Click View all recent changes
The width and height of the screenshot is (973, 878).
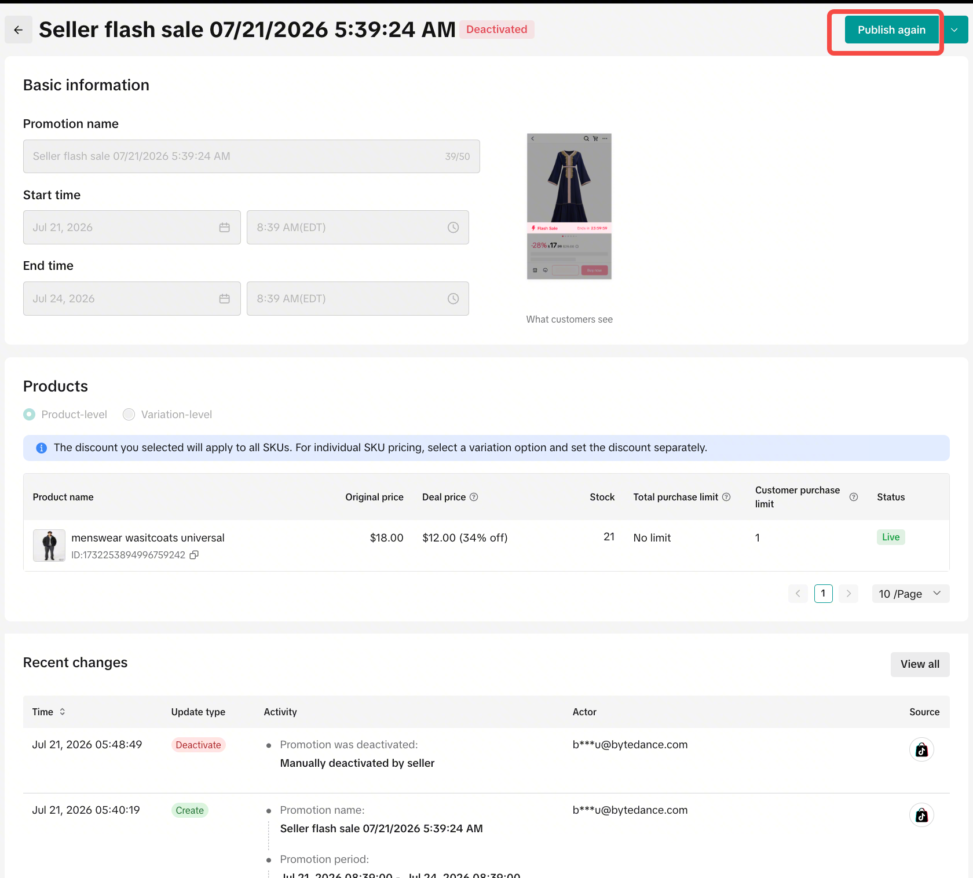click(920, 664)
